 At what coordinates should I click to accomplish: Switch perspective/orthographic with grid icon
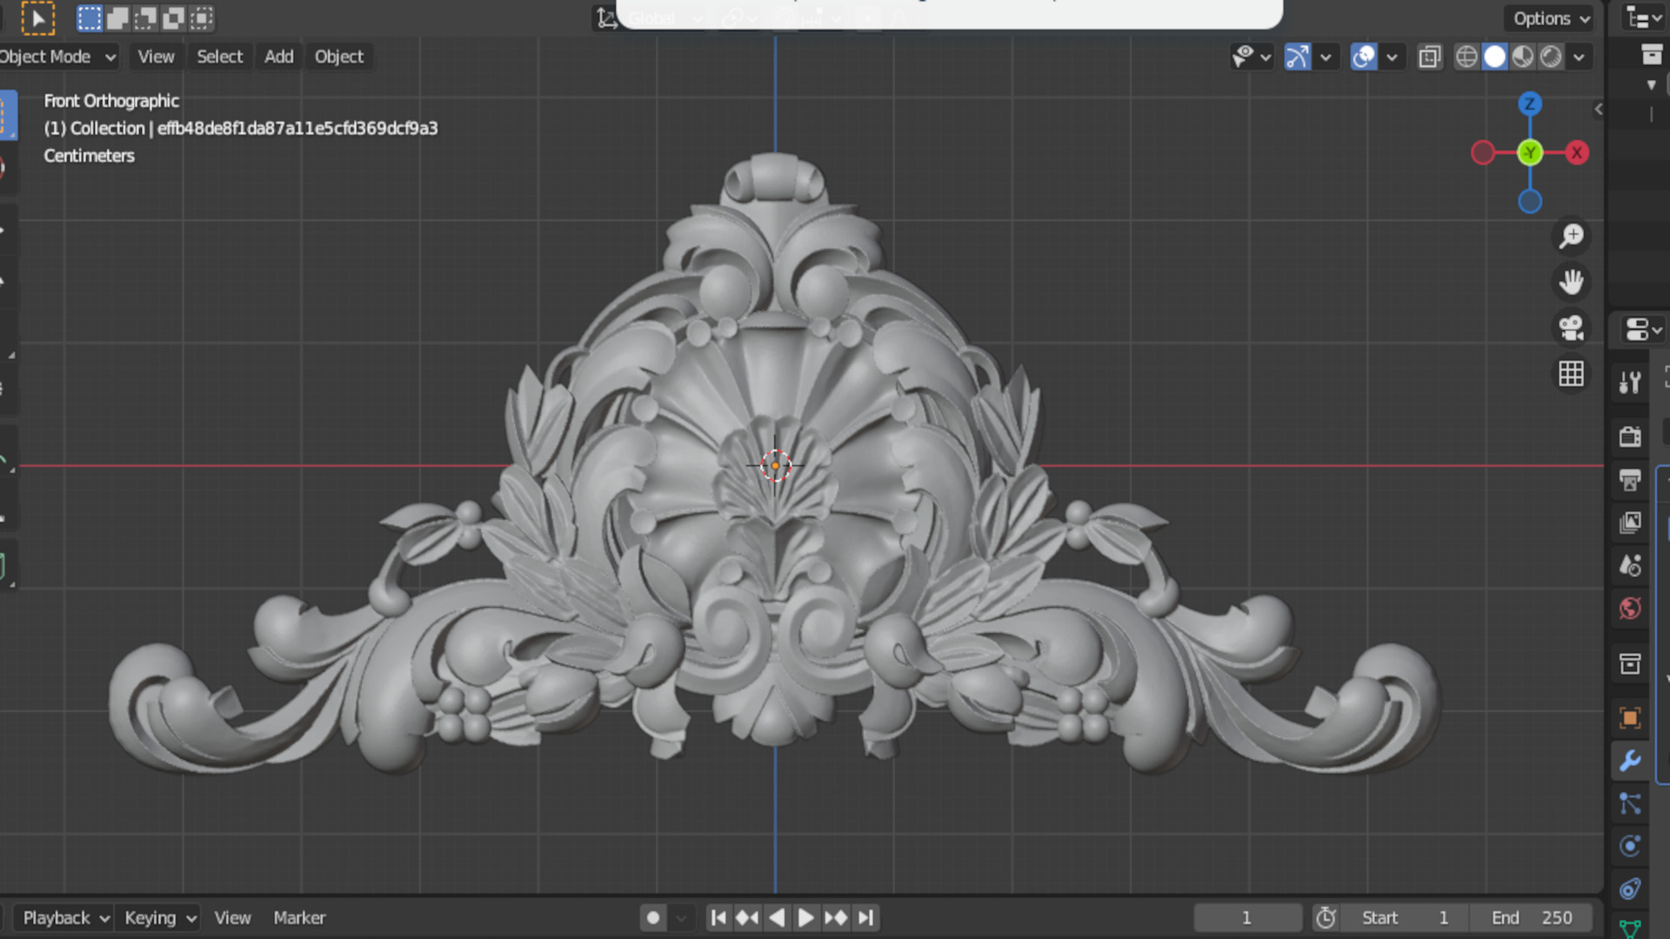point(1571,374)
